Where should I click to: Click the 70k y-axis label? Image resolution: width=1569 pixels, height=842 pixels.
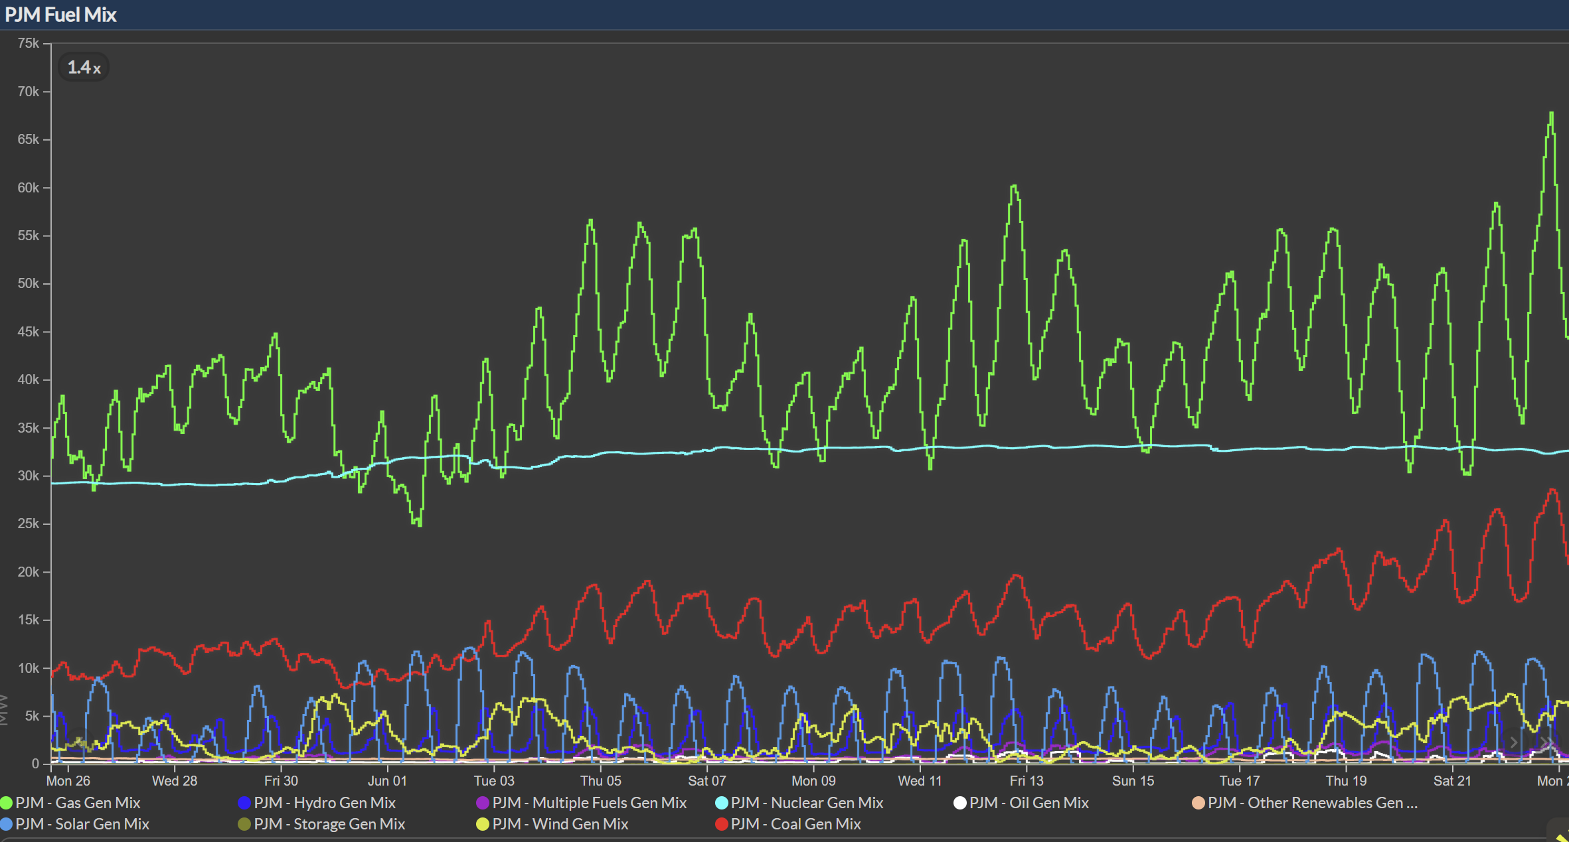coord(29,92)
